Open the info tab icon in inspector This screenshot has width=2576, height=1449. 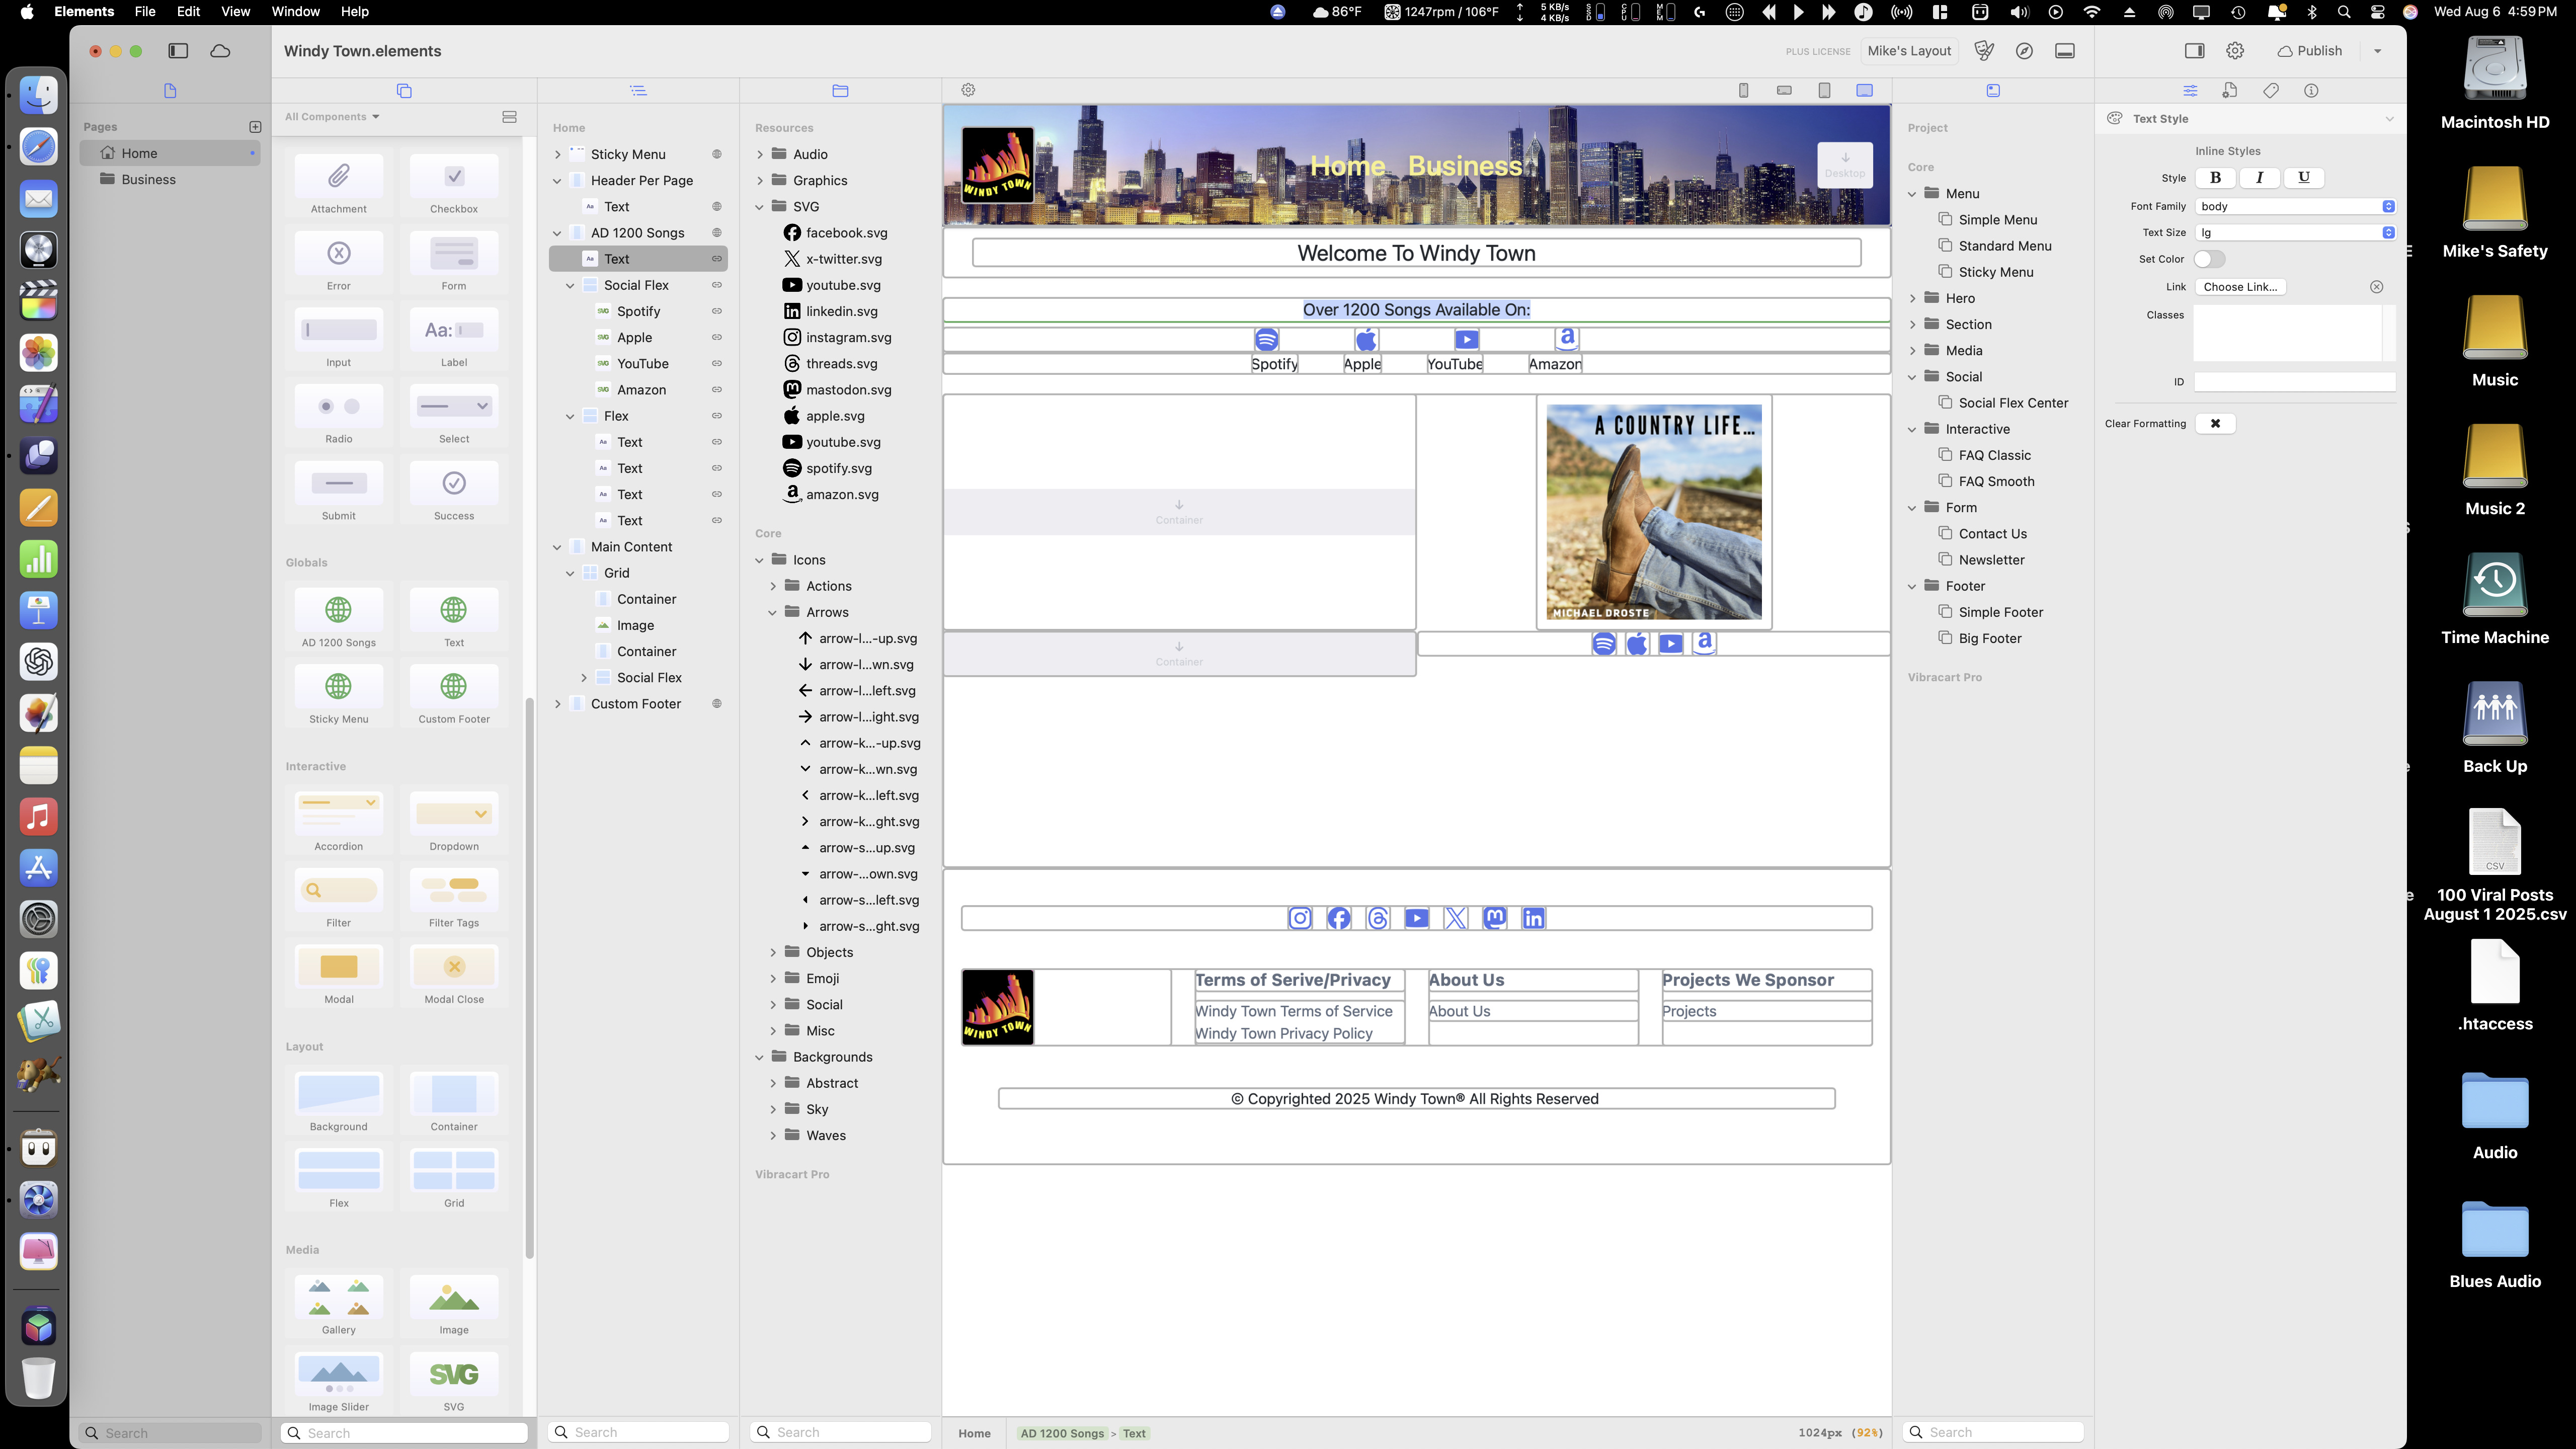[2311, 91]
